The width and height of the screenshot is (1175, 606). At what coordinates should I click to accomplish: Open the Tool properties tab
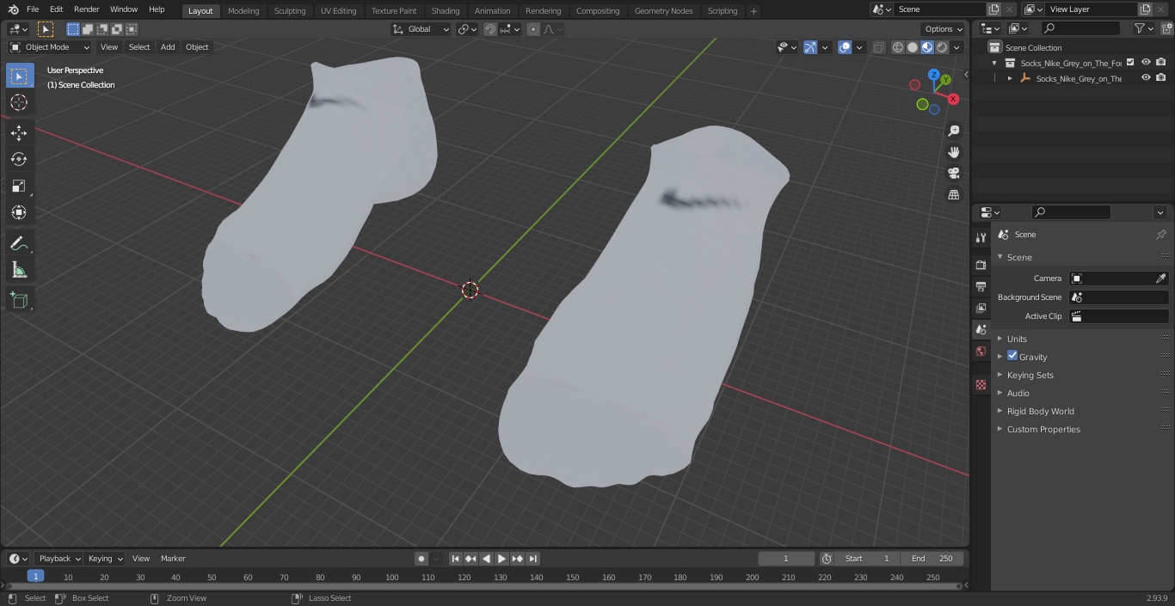click(x=981, y=237)
